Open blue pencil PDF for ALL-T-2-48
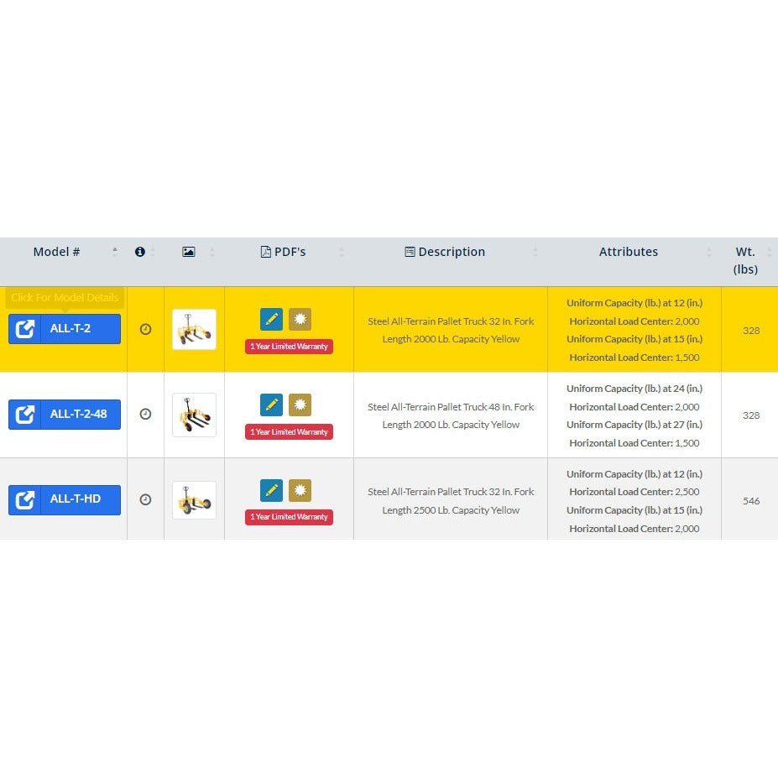This screenshot has height=778, width=778. point(271,405)
